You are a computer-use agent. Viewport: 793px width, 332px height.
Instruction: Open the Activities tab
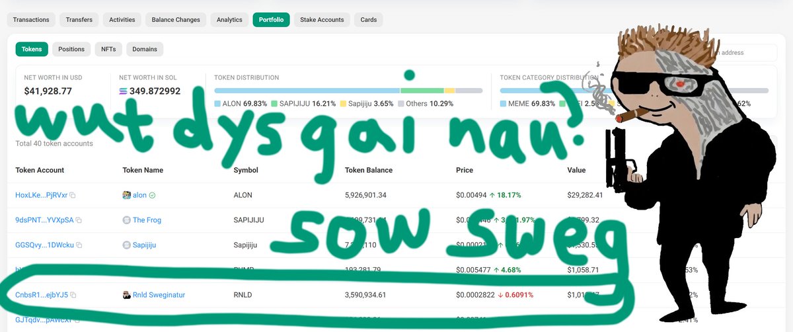pyautogui.click(x=122, y=20)
